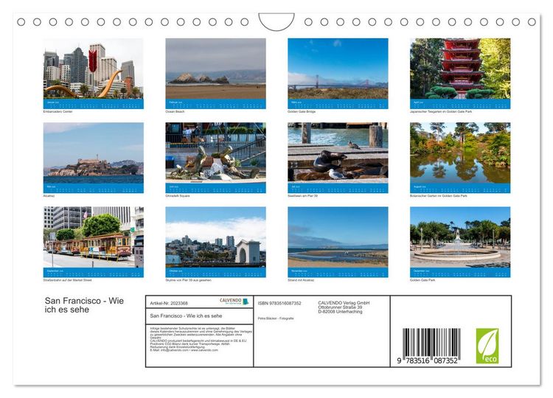Screen dimensions: 553x398
Task: Select the caption 'Golden Gate Bridge'
Action: tap(302, 111)
